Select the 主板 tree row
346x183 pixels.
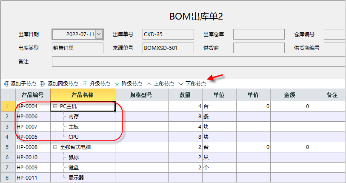click(83, 127)
